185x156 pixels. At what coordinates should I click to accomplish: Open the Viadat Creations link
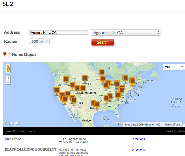point(175,131)
